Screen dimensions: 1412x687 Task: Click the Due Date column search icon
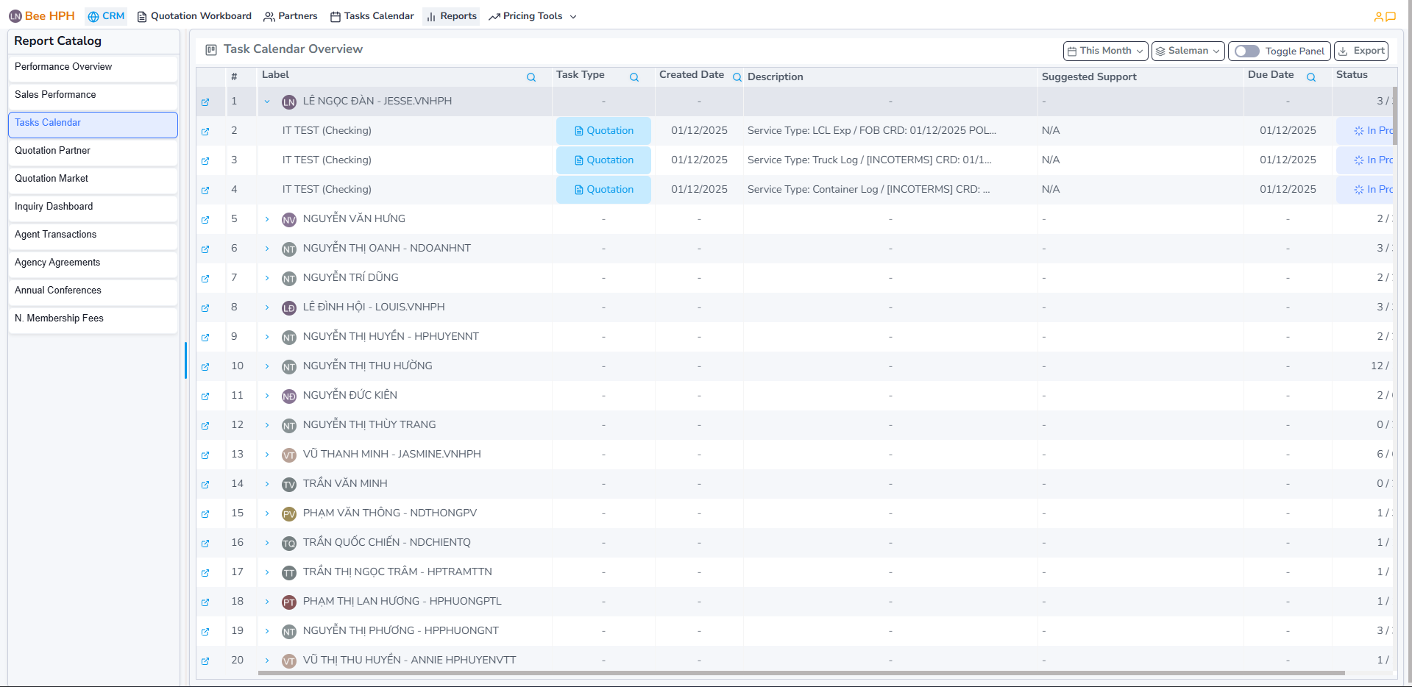coord(1310,77)
